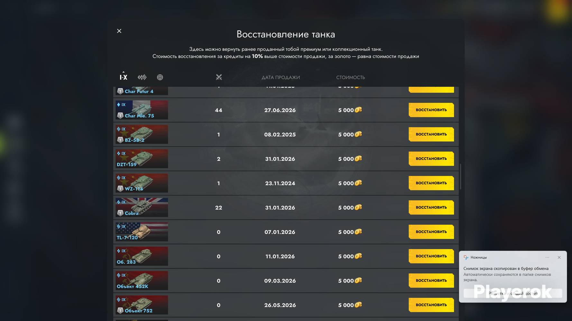This screenshot has width=572, height=321.
Task: Select the Объект 452К thumbnail
Action: coord(142,281)
